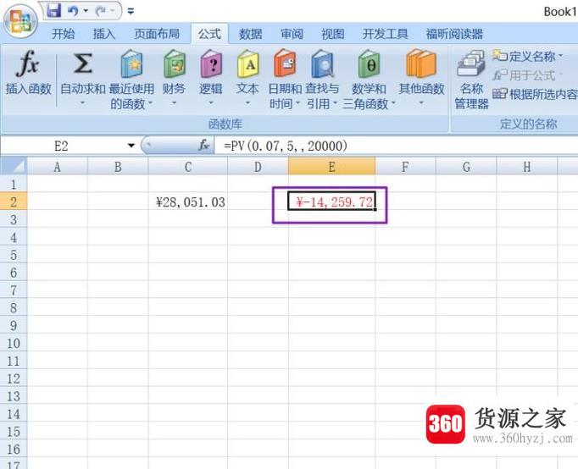Click the 自动求和 sigma icon
The image size is (578, 469).
pos(82,63)
